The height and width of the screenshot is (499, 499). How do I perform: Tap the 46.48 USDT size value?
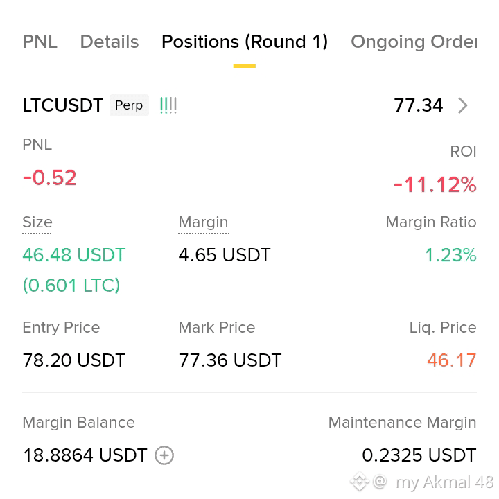click(74, 255)
